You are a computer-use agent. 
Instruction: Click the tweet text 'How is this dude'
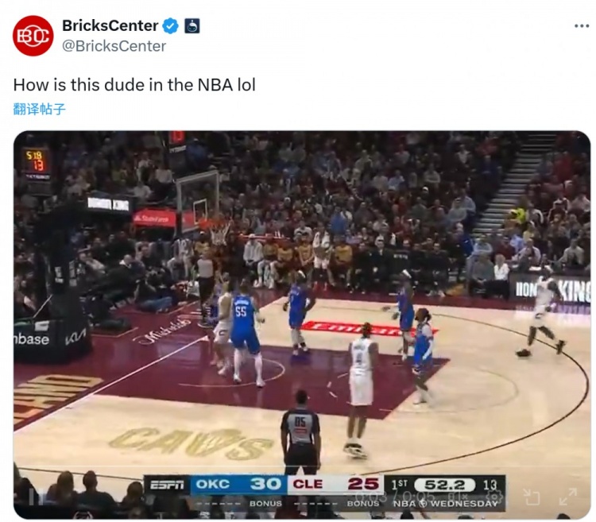(79, 85)
